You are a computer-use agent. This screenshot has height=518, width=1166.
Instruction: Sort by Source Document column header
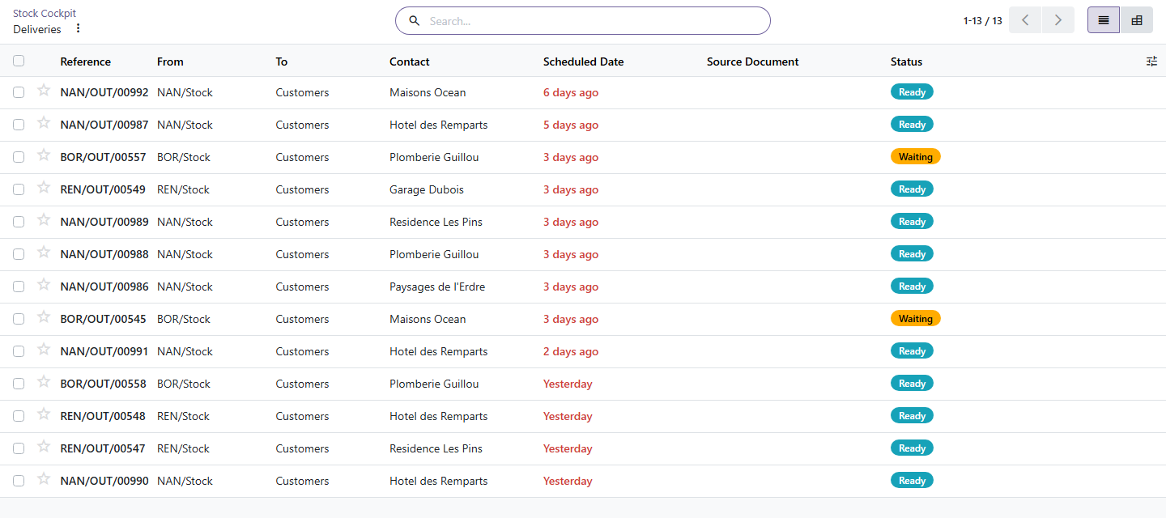pyautogui.click(x=752, y=62)
